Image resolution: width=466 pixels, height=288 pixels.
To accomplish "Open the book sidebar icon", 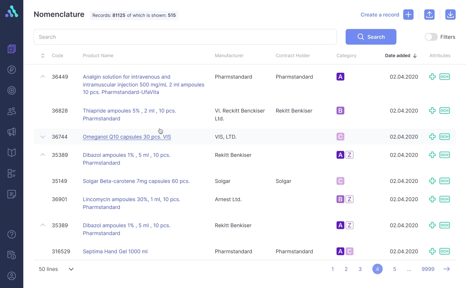I will pyautogui.click(x=11, y=153).
